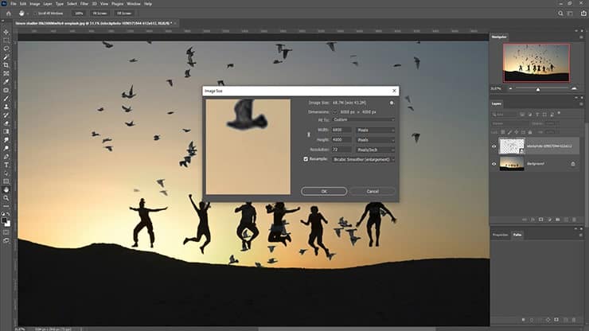Image resolution: width=589 pixels, height=331 pixels.
Task: Open the Image menu
Action: [x=34, y=4]
